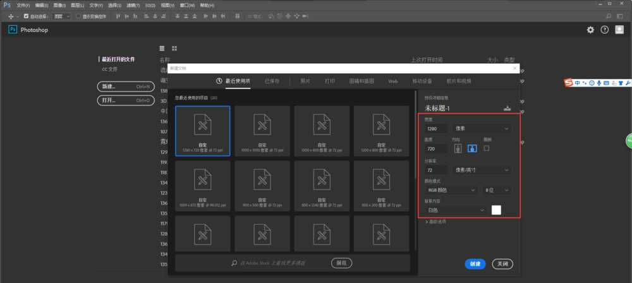
Task: Open the 颜色模式 RGB 颜色 dropdown
Action: coord(451,190)
